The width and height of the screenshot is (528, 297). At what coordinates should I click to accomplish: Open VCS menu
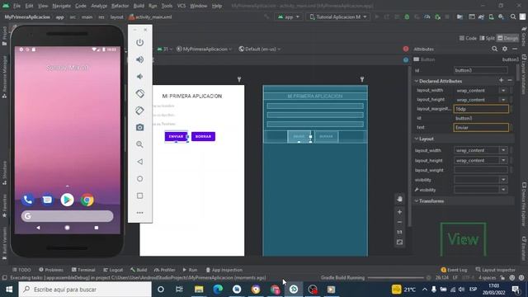tap(181, 6)
